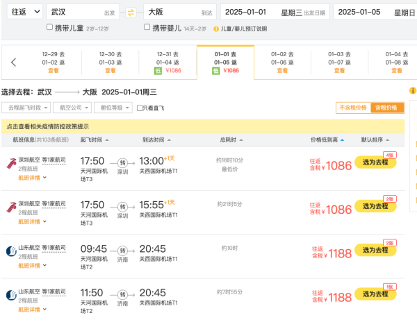Open the child/infant booking info icon
The width and height of the screenshot is (417, 322).
[216, 29]
